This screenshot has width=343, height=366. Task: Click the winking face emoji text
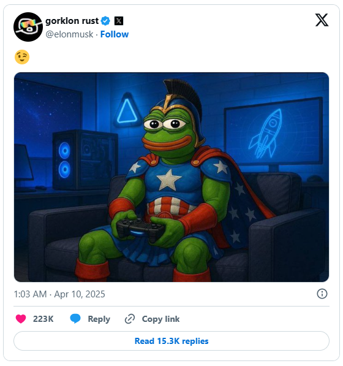click(22, 57)
